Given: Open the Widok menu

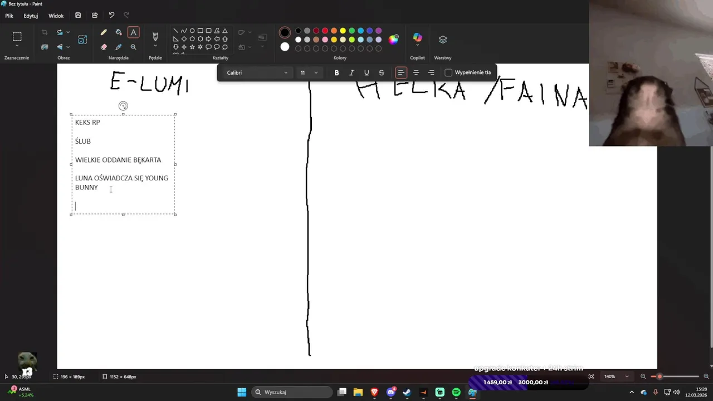Looking at the screenshot, I should (56, 16).
